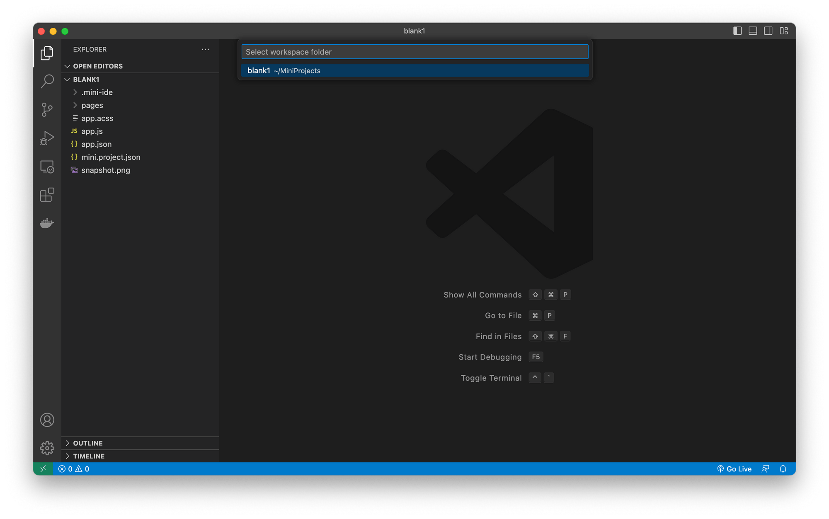The width and height of the screenshot is (829, 519).
Task: Expand the .mini-ide folder
Action: pyautogui.click(x=140, y=92)
